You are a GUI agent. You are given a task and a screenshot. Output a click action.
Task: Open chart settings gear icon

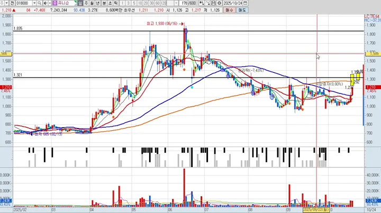219,3
